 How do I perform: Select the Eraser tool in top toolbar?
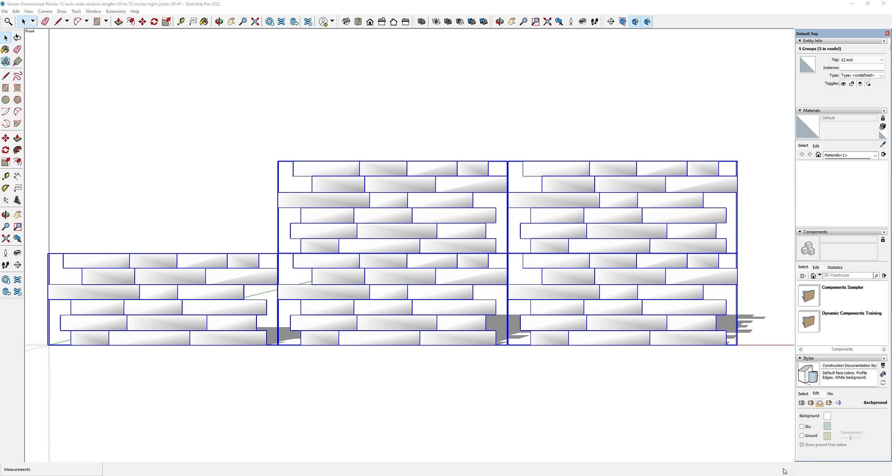(x=45, y=21)
